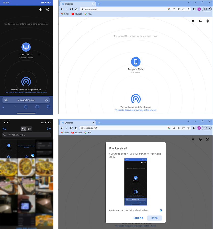Screen dimensions: 213x229
Task: Click received screenshot preview in File Received dialog
Action: click(136, 182)
